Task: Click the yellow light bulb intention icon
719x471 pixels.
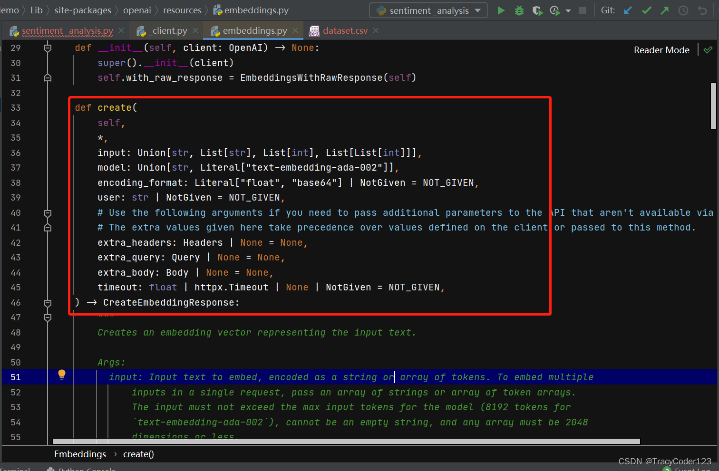Action: pyautogui.click(x=62, y=375)
